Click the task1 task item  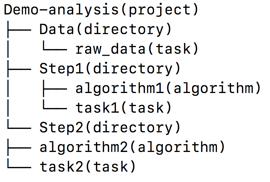pyautogui.click(x=98, y=108)
